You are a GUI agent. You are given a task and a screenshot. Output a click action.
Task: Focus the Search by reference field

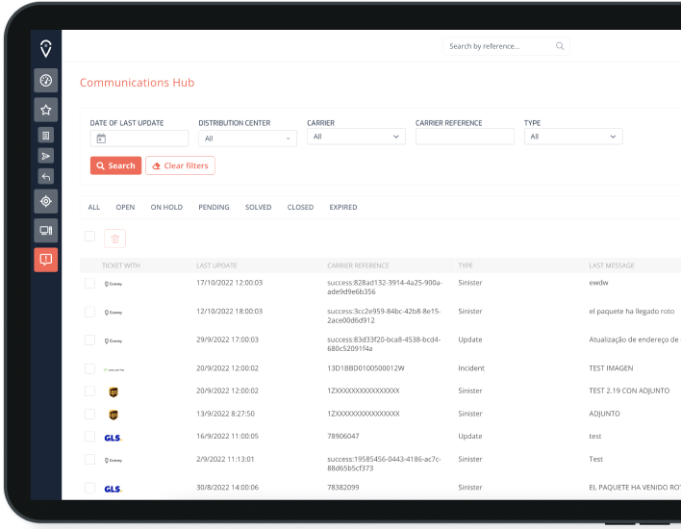point(506,46)
